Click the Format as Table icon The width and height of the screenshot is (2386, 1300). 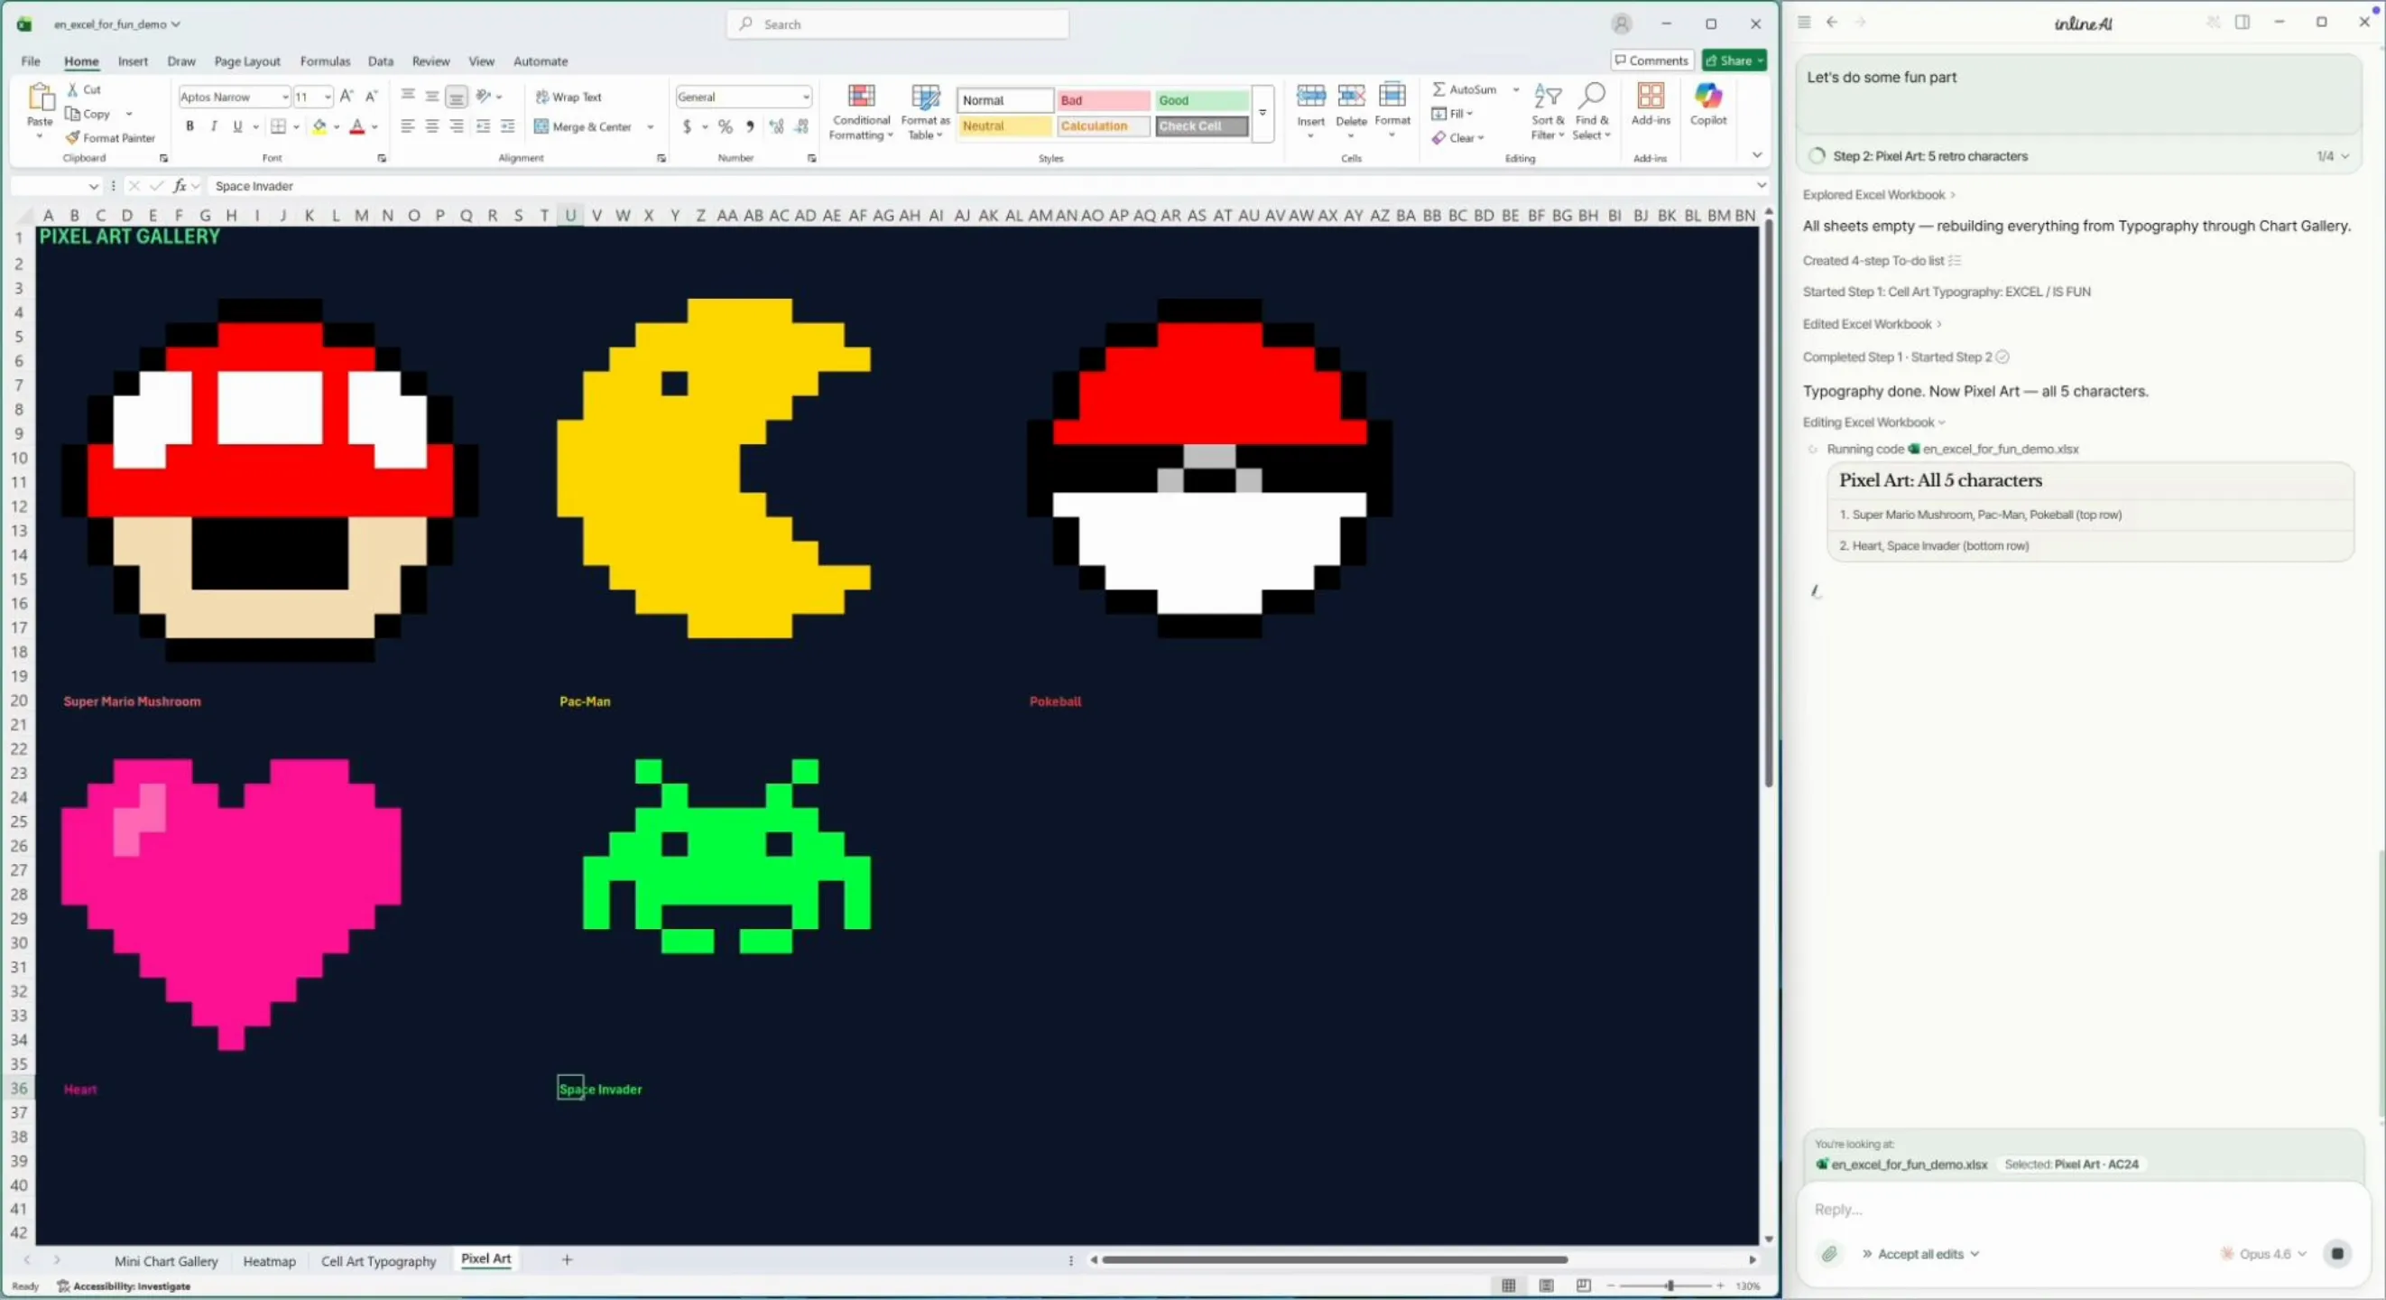[924, 111]
